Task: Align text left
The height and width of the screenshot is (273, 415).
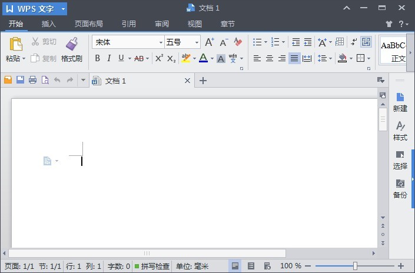Action: 257,58
